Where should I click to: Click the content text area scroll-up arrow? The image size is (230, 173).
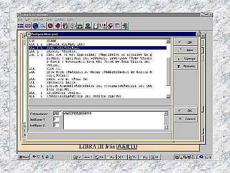(166, 113)
